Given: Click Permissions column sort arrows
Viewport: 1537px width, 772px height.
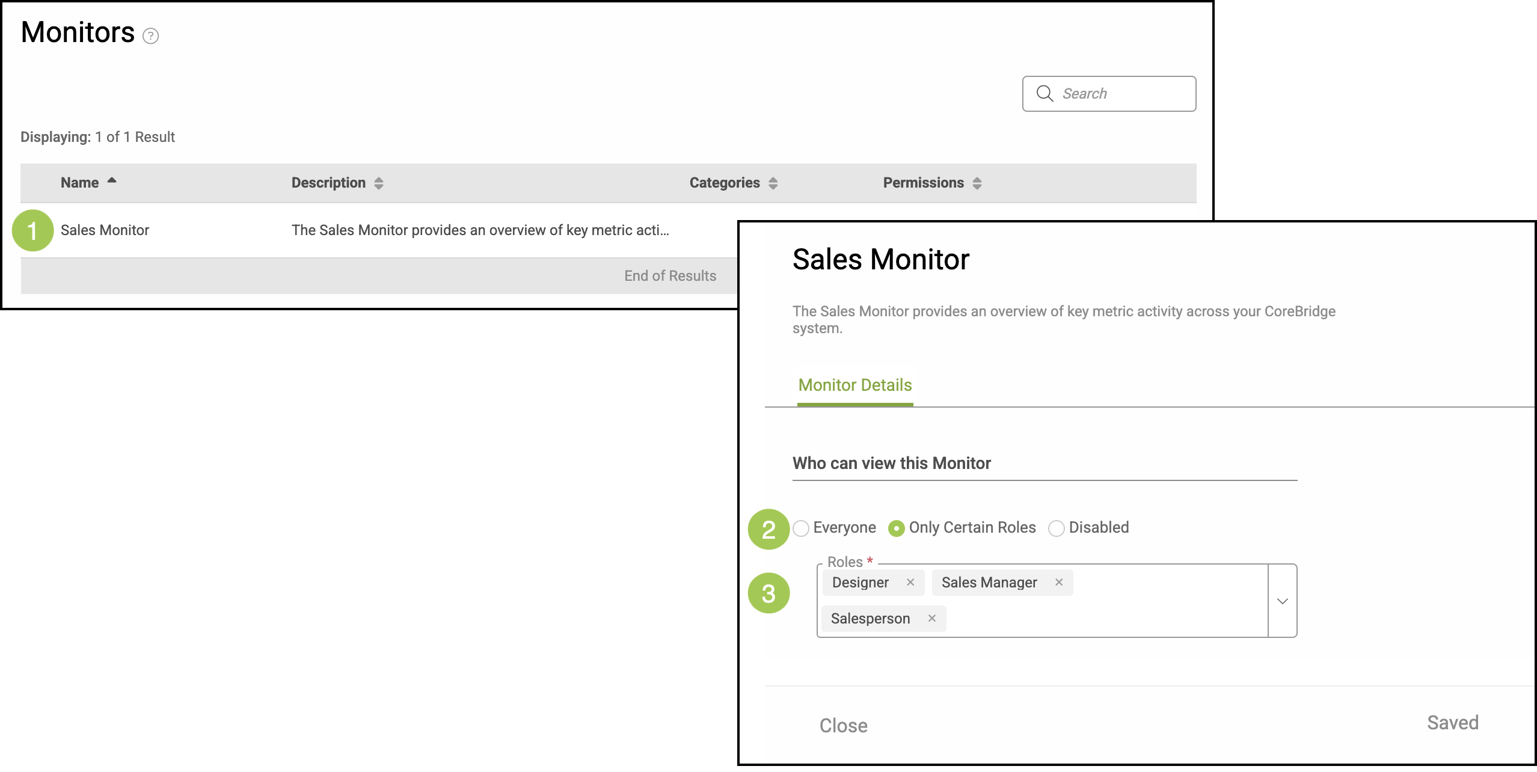Looking at the screenshot, I should (x=977, y=183).
